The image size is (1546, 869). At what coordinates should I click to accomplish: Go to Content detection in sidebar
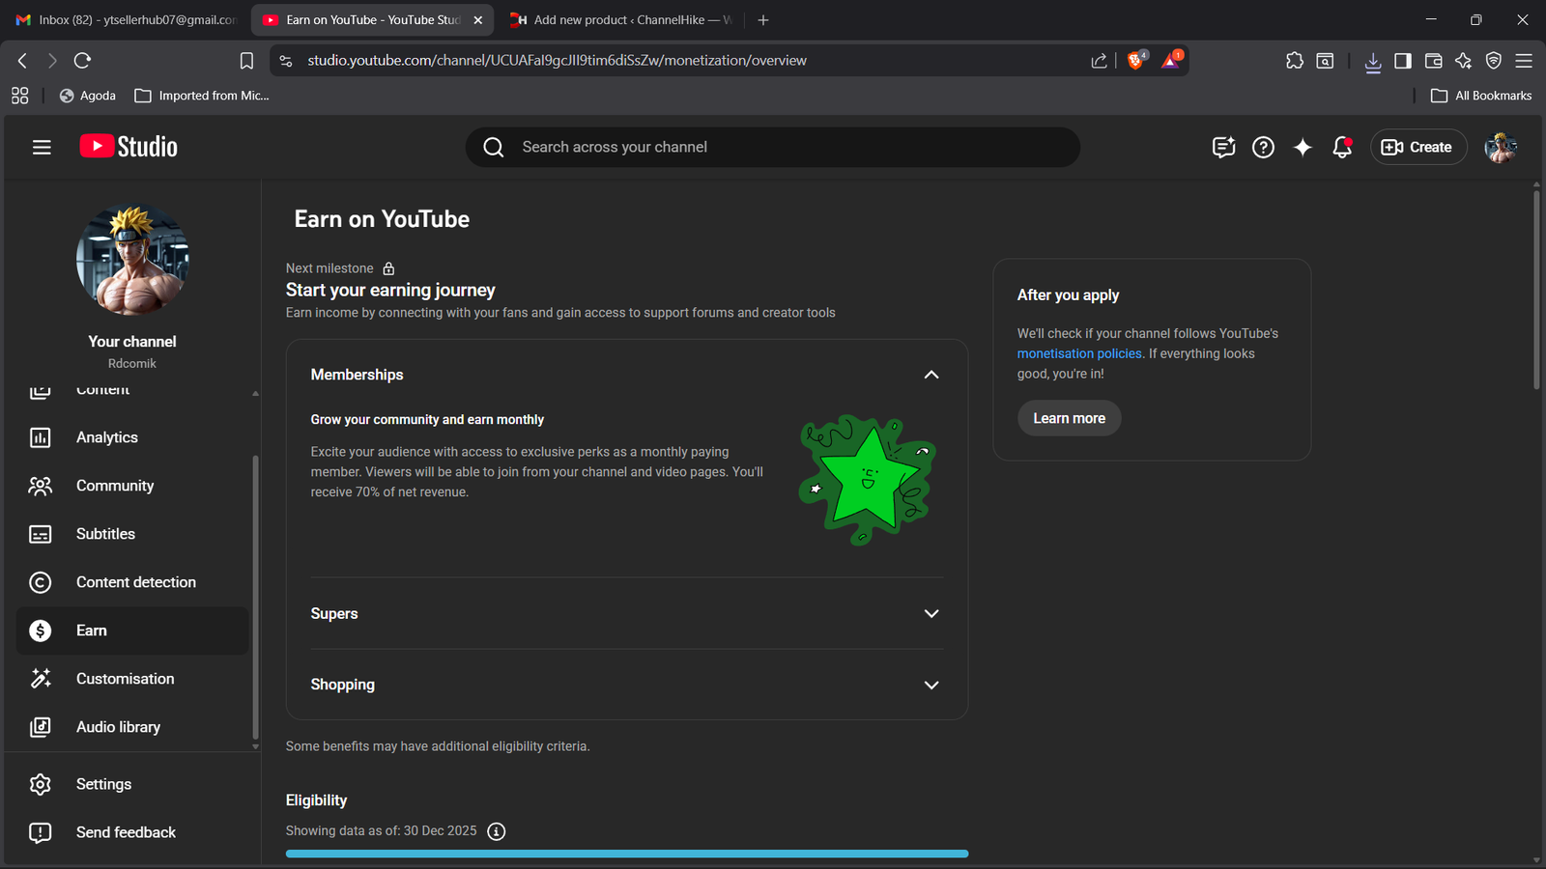pos(135,582)
